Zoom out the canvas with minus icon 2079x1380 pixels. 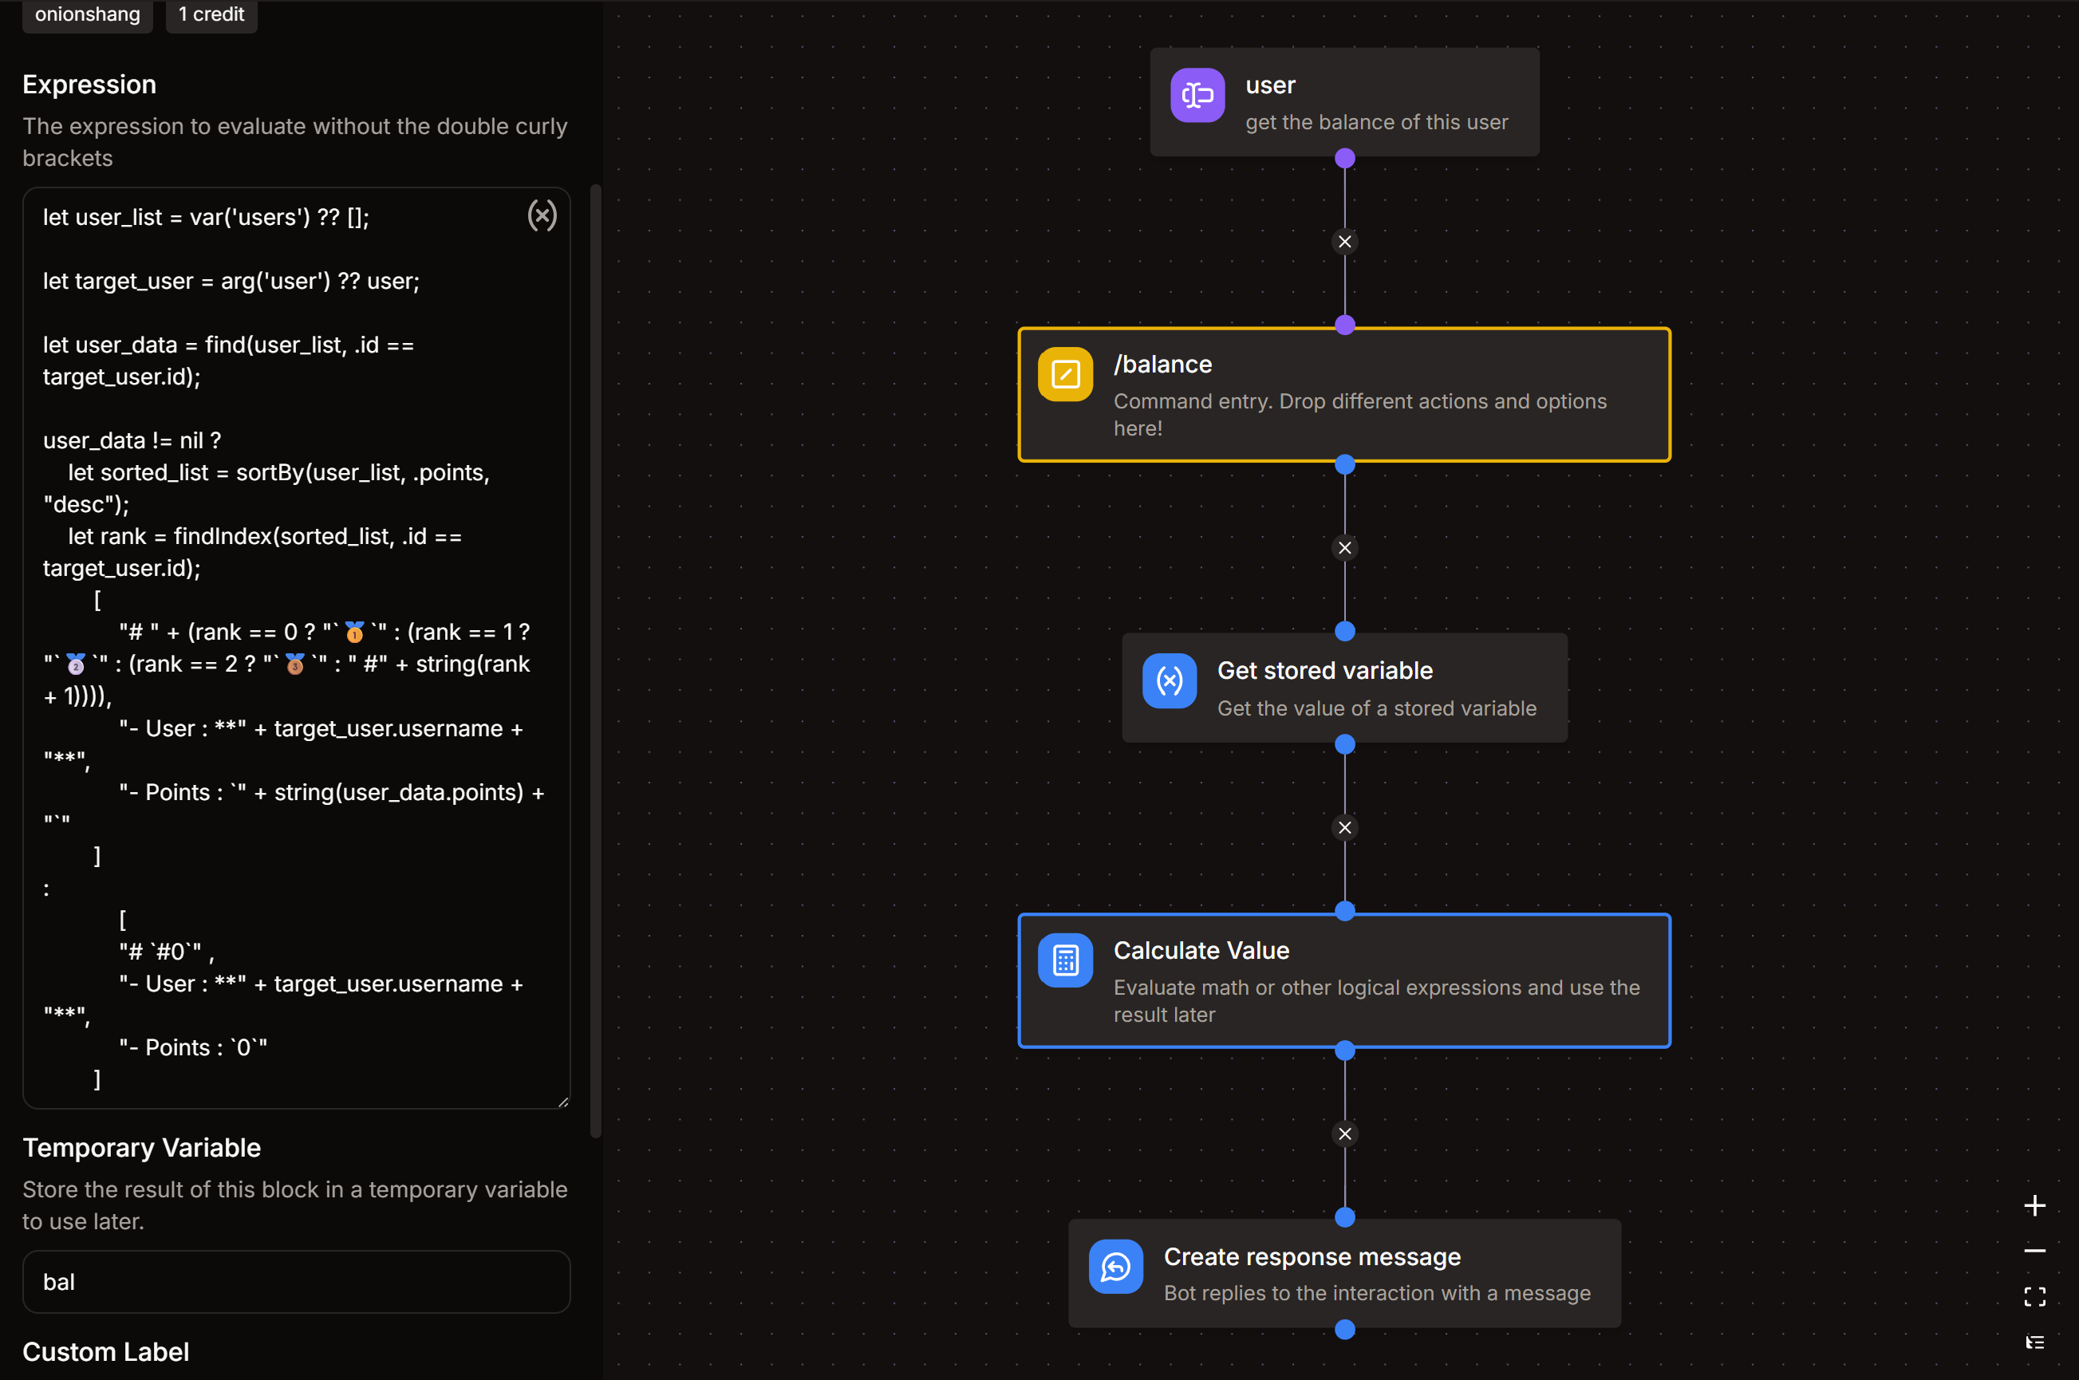coord(2034,1251)
